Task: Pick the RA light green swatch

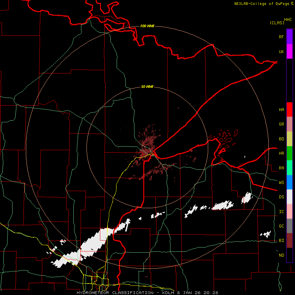Action: point(289,168)
